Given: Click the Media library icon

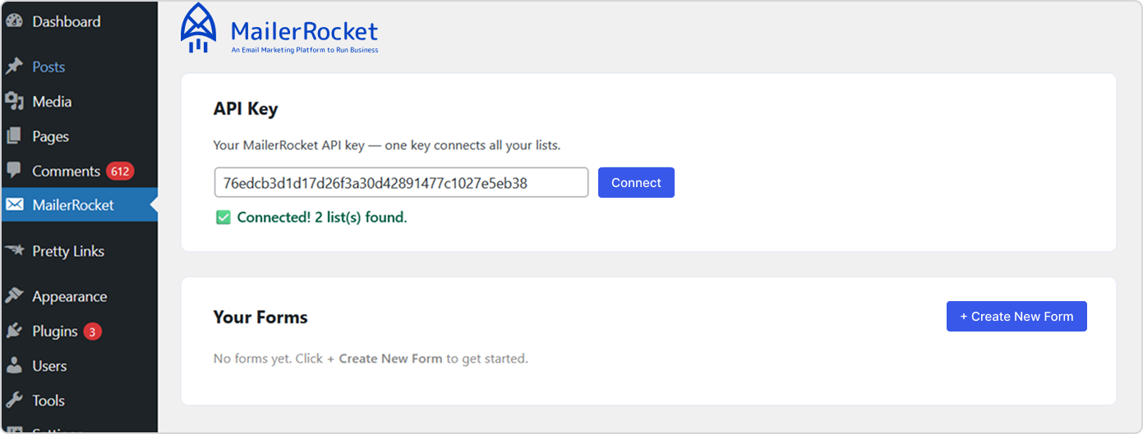Looking at the screenshot, I should [x=14, y=101].
